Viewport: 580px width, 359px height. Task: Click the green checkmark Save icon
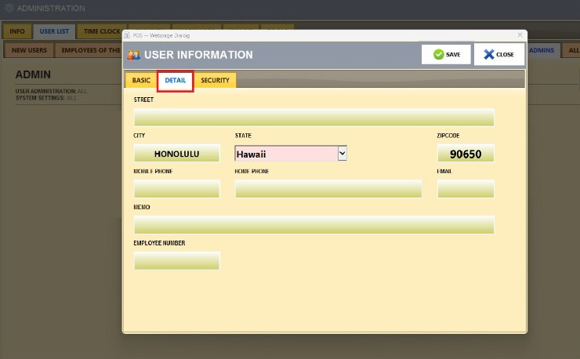[438, 54]
